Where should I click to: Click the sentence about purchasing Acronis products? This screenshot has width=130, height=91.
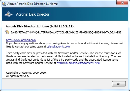tap(64, 45)
